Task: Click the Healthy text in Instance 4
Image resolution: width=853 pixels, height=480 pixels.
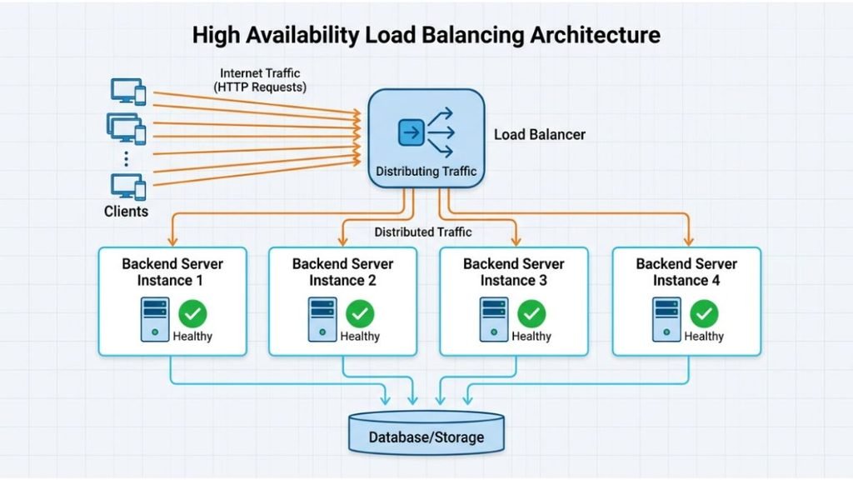Action: 704,337
